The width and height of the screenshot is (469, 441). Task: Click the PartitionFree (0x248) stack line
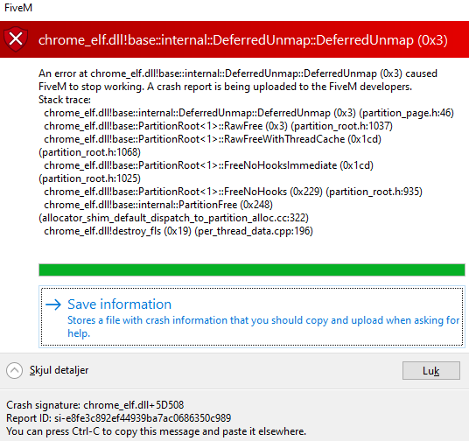click(x=173, y=211)
